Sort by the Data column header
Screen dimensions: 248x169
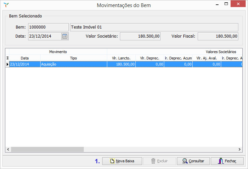click(x=24, y=58)
